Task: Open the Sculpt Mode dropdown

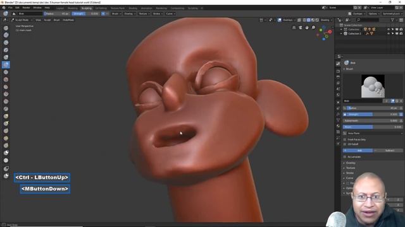Action: pos(22,20)
